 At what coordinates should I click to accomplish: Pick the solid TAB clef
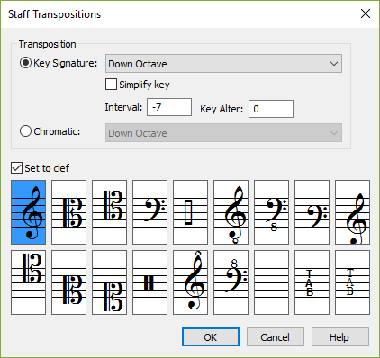click(312, 282)
